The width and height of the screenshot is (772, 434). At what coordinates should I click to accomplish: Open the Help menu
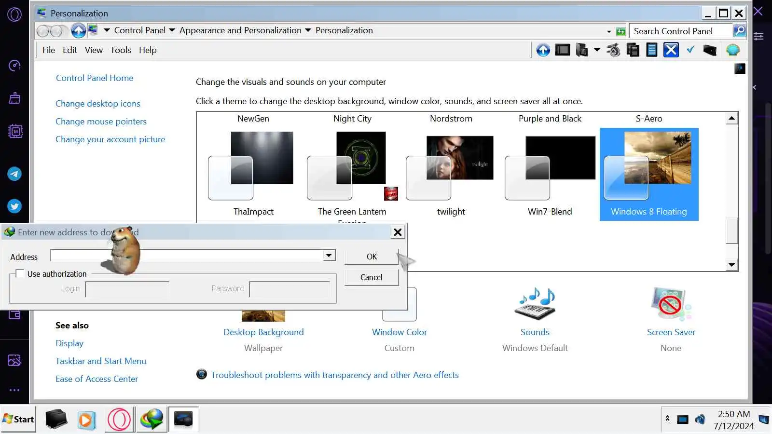point(148,50)
